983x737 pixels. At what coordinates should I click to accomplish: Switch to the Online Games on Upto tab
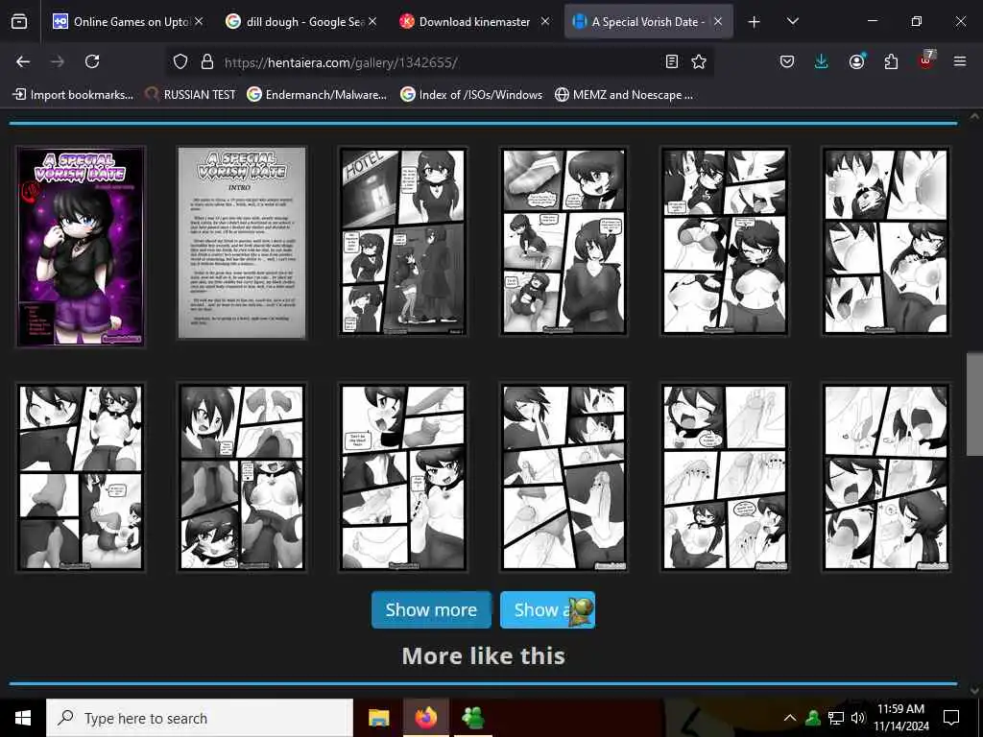pyautogui.click(x=128, y=22)
